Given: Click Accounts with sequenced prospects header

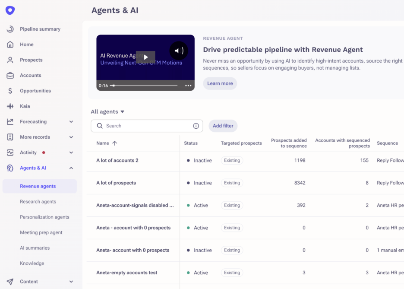Looking at the screenshot, I should 342,143.
